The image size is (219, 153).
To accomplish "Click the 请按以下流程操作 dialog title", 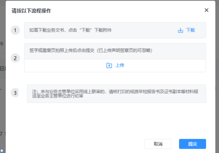I will click(31, 11).
